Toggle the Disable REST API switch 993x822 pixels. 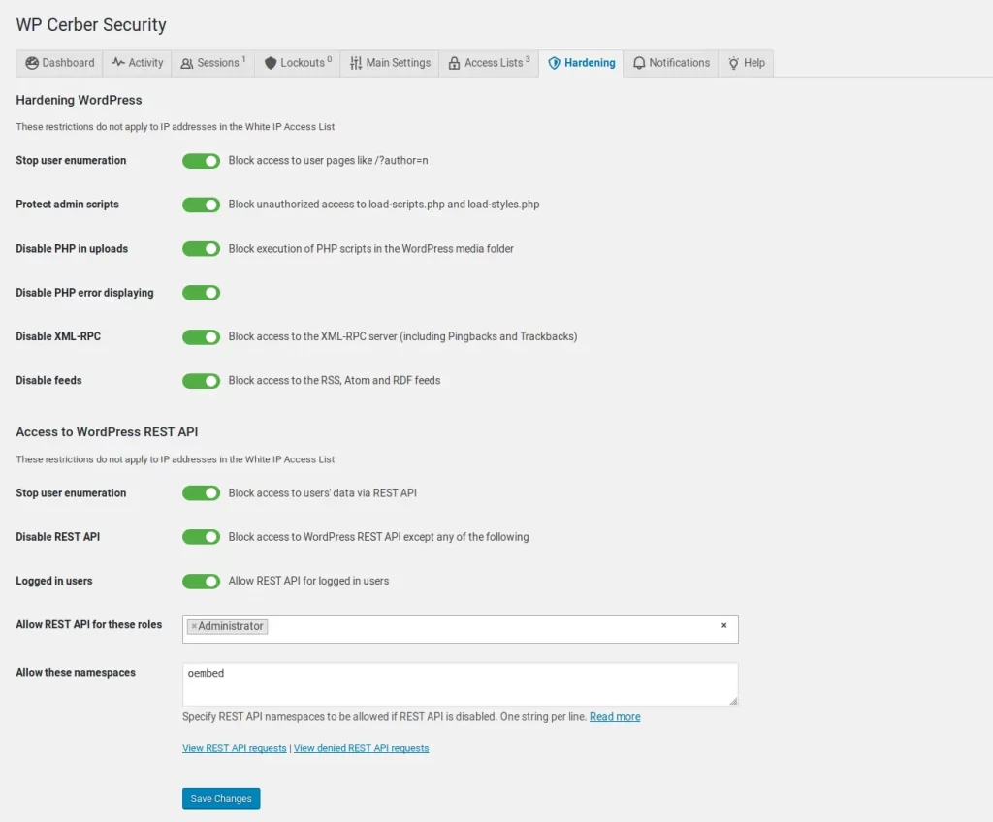(201, 537)
